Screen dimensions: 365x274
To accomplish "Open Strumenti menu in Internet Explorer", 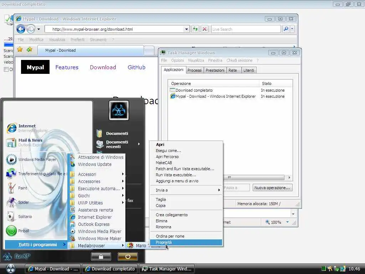I will click(x=98, y=40).
